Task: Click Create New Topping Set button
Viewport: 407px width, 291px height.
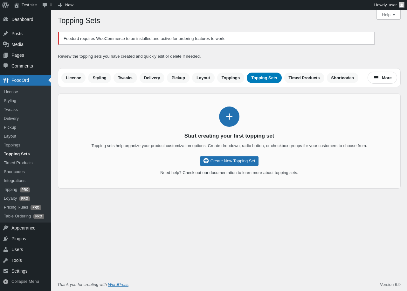Action: coord(229,161)
